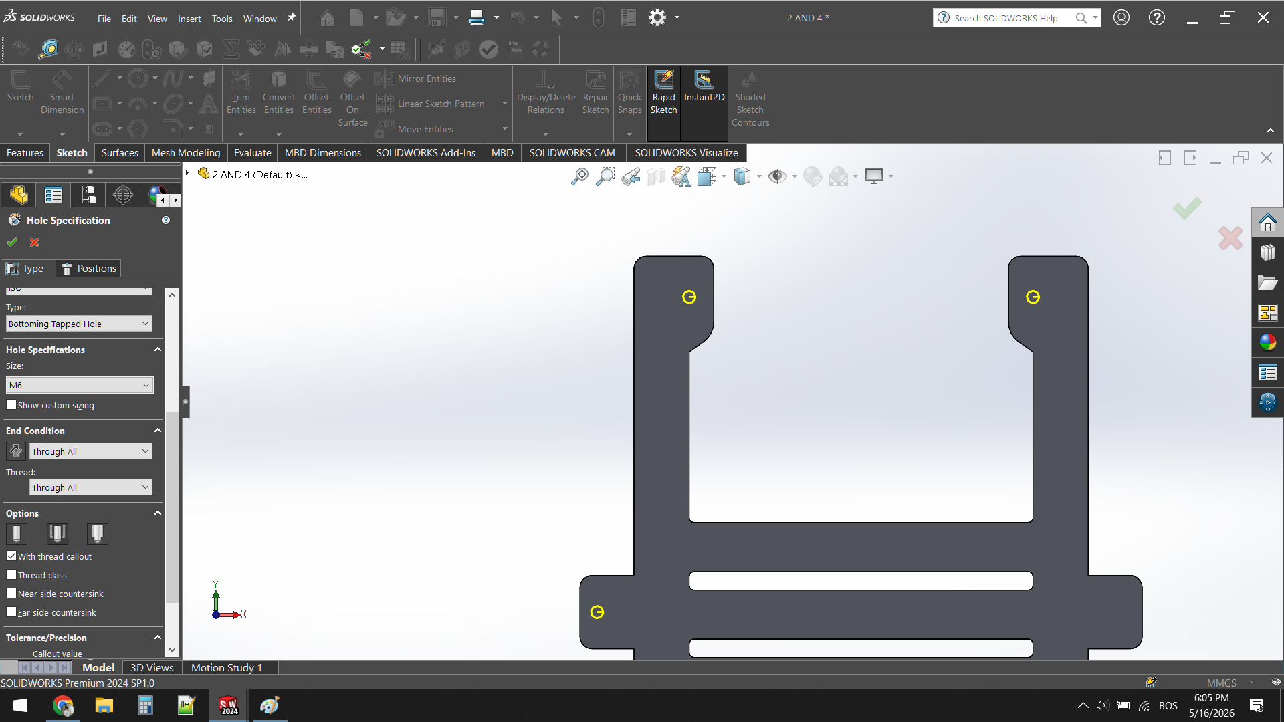Image resolution: width=1284 pixels, height=722 pixels.
Task: Click the MMGS unit system status
Action: 1221,683
